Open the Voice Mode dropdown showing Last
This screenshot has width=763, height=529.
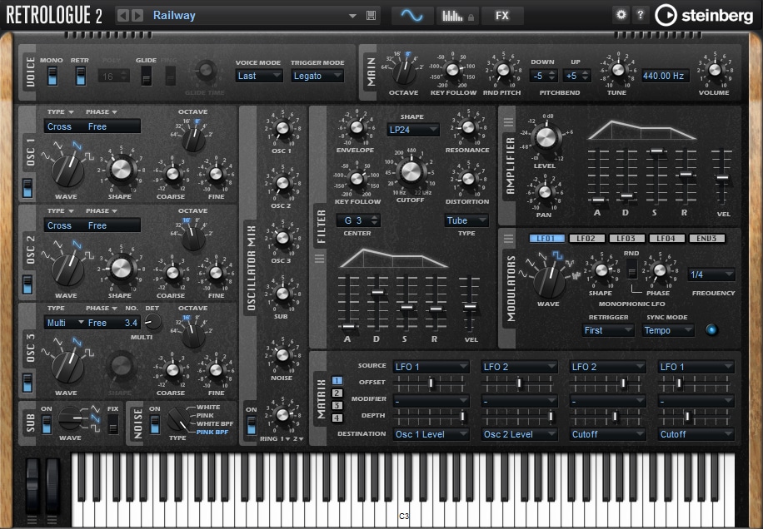[259, 76]
